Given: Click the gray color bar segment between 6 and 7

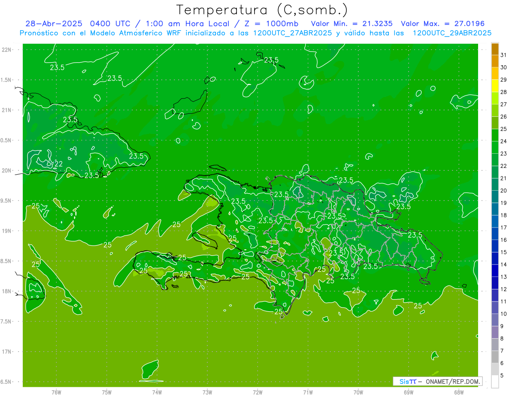Looking at the screenshot, I should [x=495, y=357].
